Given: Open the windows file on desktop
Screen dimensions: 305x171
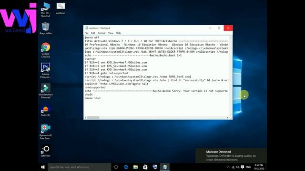Looking at the screenshot, I should [61, 9].
